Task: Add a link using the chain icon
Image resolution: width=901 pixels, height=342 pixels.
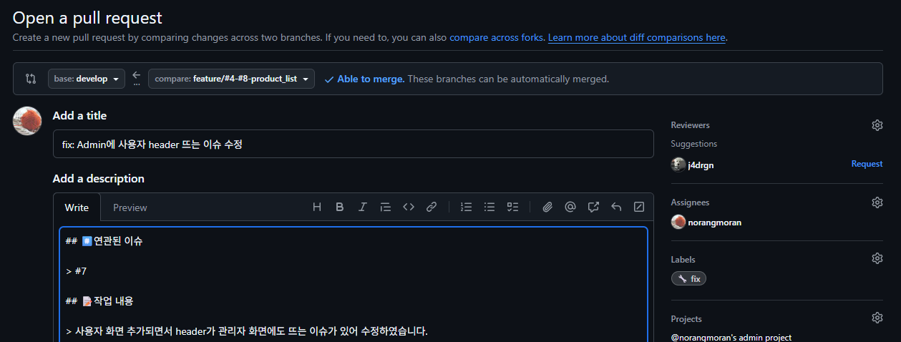Action: (x=432, y=207)
